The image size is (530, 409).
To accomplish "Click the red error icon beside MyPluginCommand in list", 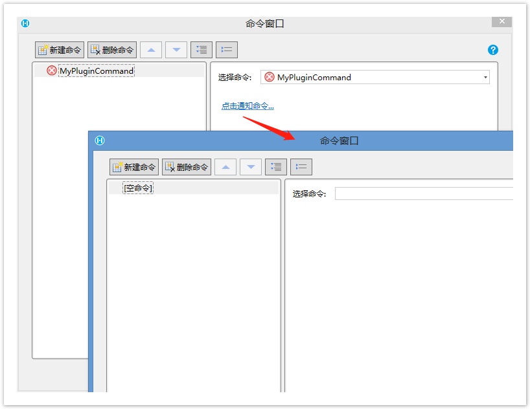I will pyautogui.click(x=52, y=71).
